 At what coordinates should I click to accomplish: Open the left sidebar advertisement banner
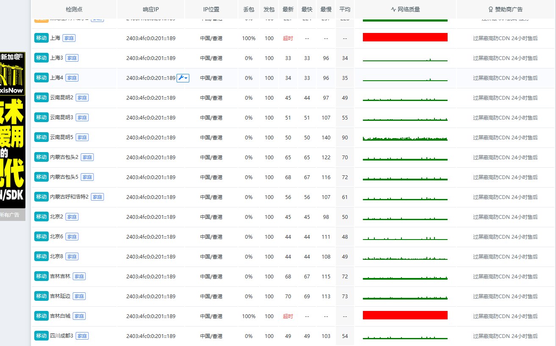[x=13, y=131]
